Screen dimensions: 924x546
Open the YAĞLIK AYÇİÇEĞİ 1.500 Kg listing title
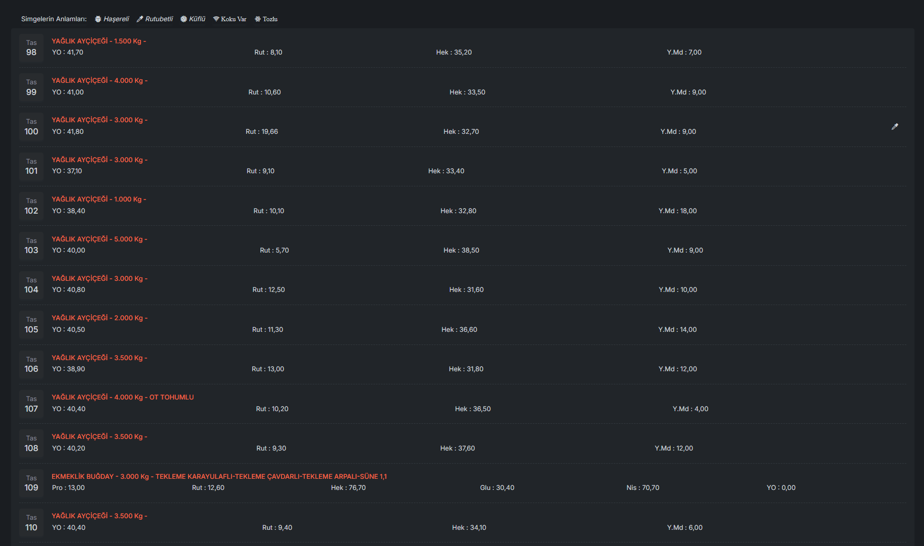99,41
